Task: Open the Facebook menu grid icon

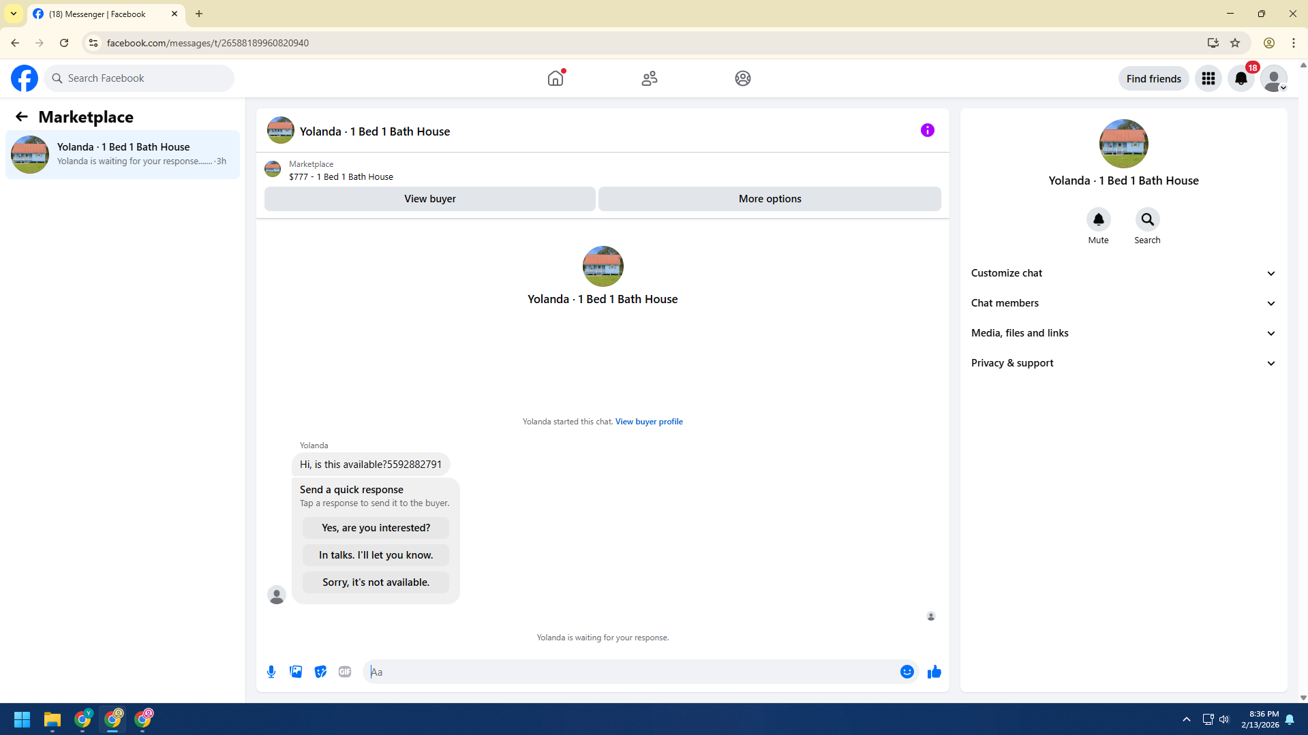Action: (1208, 78)
